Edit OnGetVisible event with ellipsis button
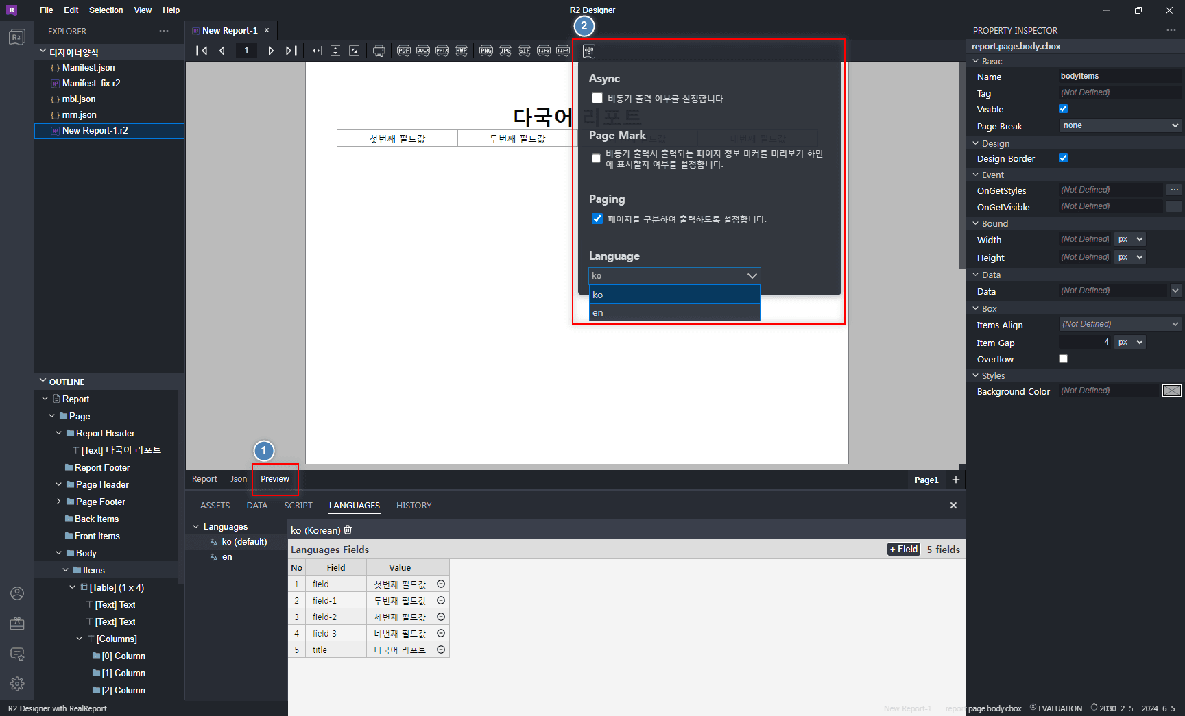The height and width of the screenshot is (716, 1185). pos(1175,206)
